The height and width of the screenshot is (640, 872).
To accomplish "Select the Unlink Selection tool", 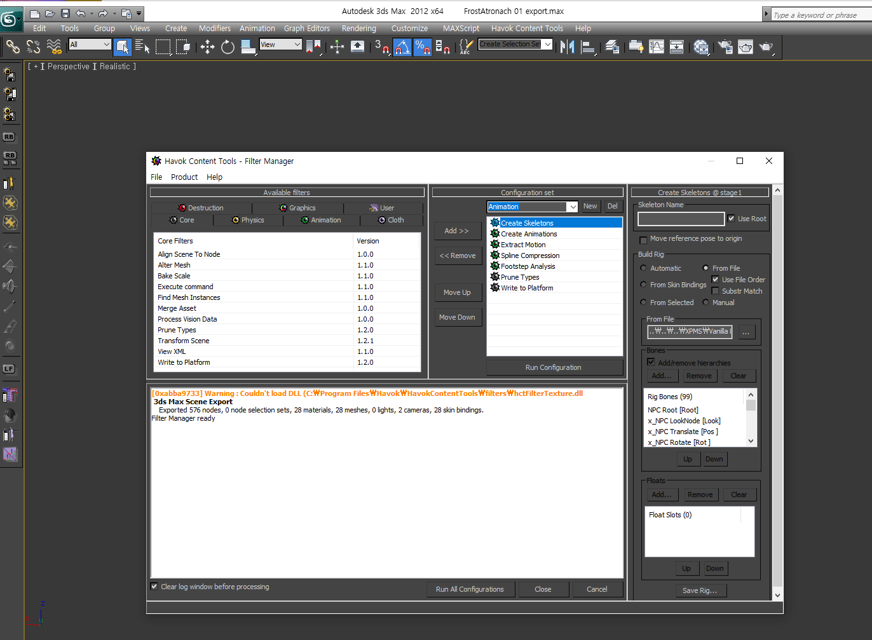I will click(33, 46).
